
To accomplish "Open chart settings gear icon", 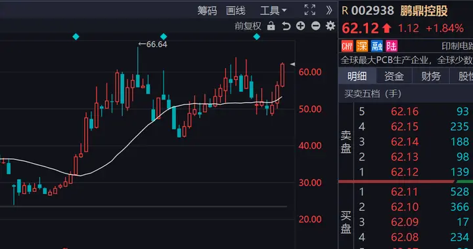I will pyautogui.click(x=330, y=26).
